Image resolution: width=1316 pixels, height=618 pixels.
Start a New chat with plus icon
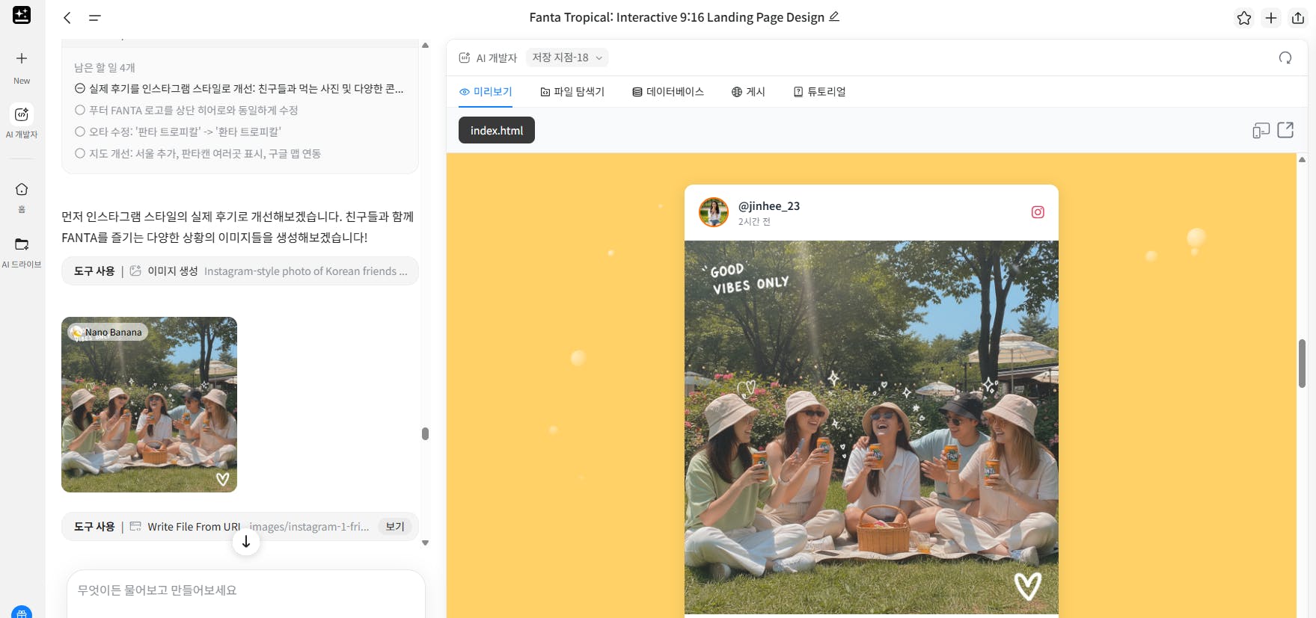(x=22, y=58)
